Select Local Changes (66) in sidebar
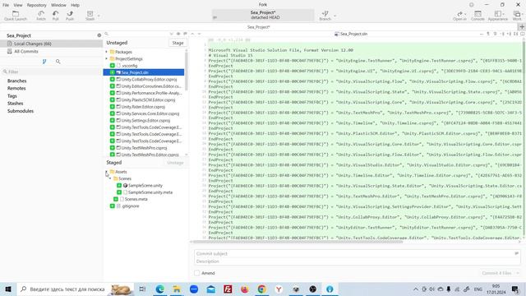 coord(51,44)
